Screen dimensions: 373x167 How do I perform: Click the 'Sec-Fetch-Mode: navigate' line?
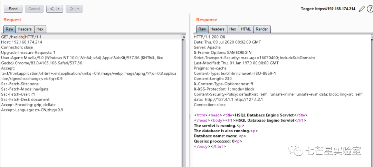coord(25,89)
